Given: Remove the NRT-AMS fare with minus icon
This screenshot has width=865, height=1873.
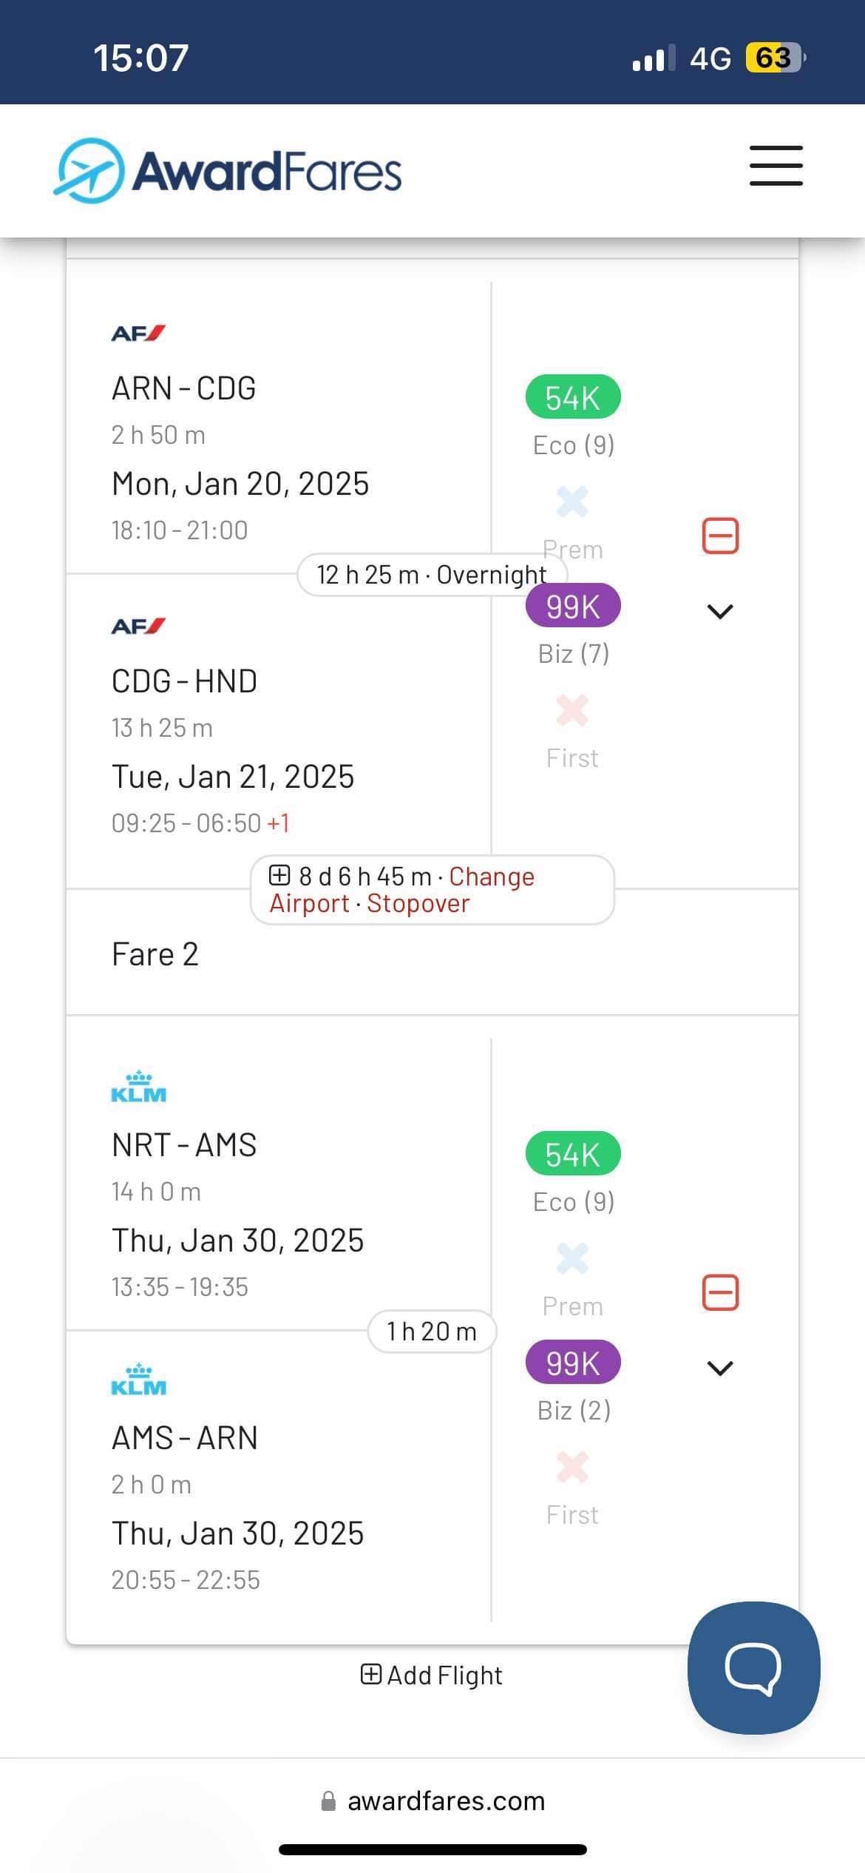Looking at the screenshot, I should click(720, 1292).
